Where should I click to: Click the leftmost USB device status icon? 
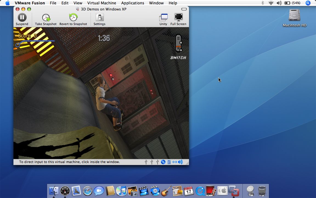[146, 162]
